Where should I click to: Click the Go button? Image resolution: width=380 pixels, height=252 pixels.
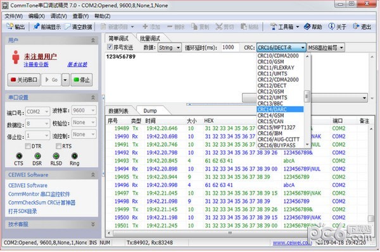(x=51, y=80)
